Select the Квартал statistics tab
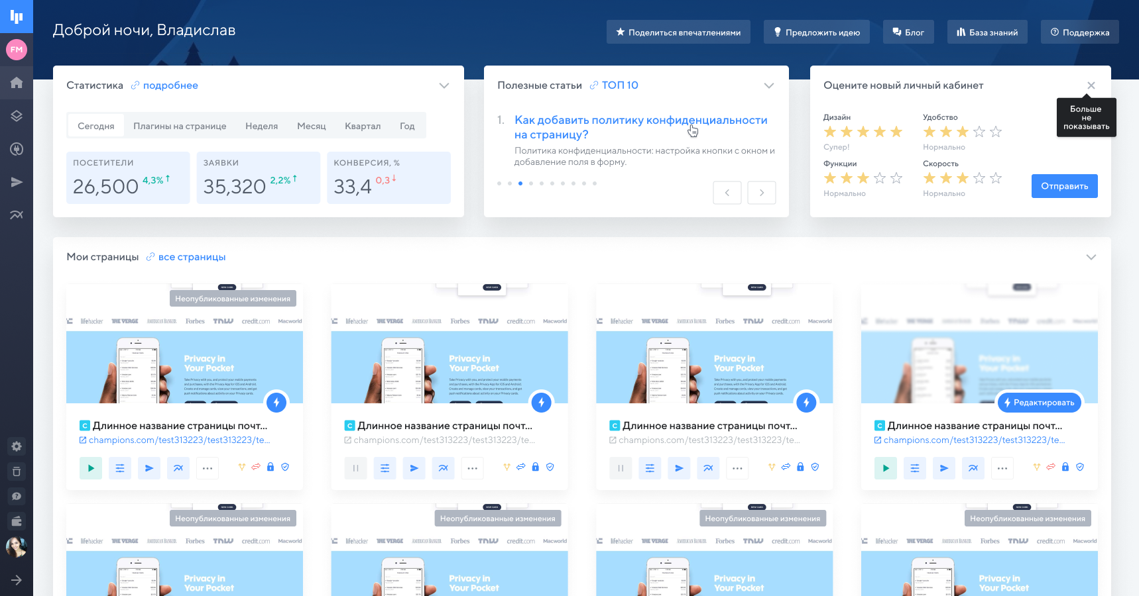Screen dimensions: 1139x596 363,126
